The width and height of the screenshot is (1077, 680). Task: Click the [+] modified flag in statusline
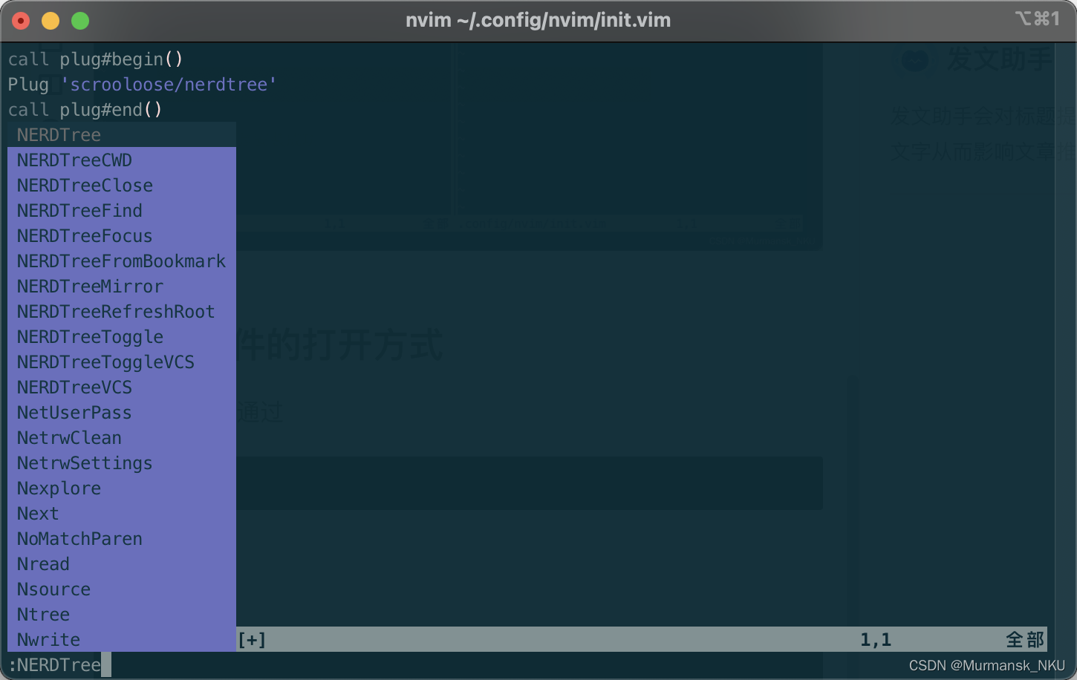(252, 640)
